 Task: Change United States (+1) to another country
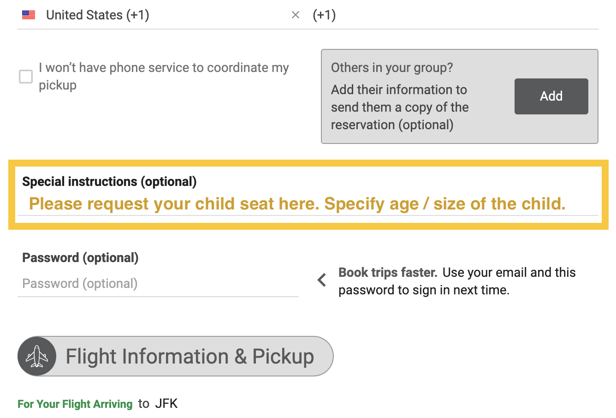[98, 14]
